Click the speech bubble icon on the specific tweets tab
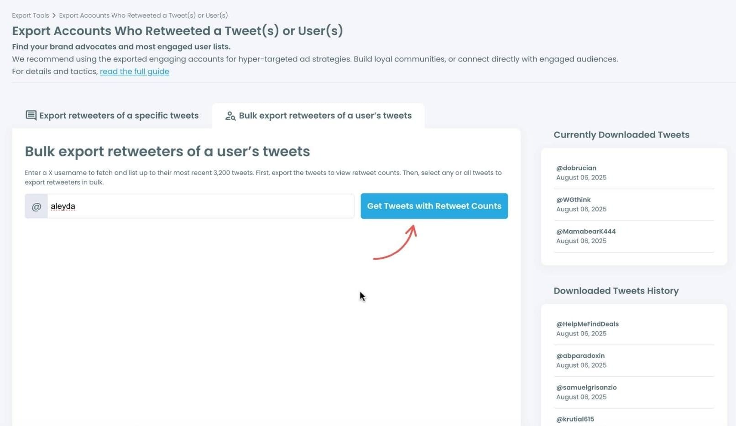The height and width of the screenshot is (426, 736). (x=31, y=115)
